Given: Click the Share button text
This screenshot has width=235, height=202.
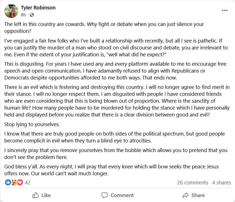Looking at the screenshot, I should click(198, 195).
